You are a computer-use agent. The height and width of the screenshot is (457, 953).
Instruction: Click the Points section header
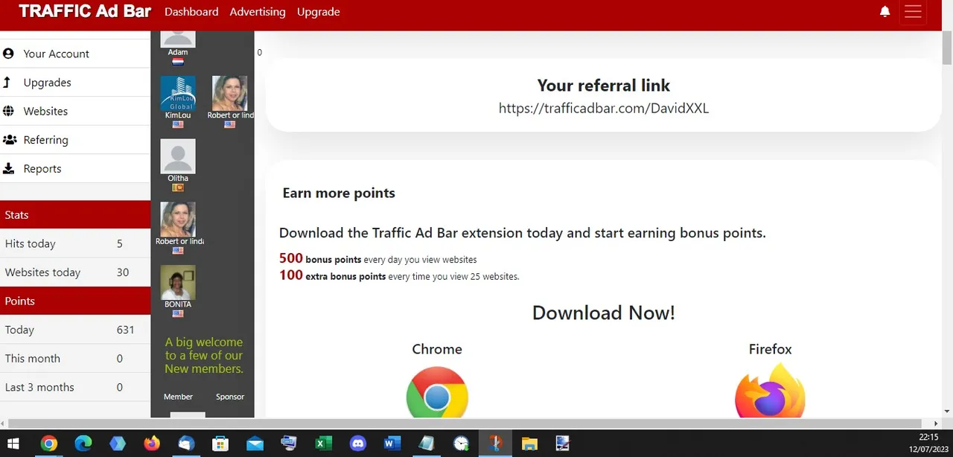click(75, 301)
